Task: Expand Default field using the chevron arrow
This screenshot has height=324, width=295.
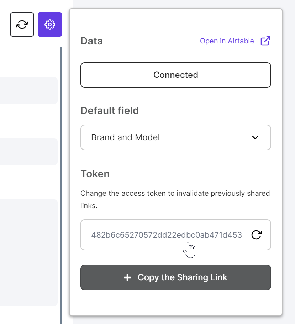Action: pyautogui.click(x=255, y=137)
